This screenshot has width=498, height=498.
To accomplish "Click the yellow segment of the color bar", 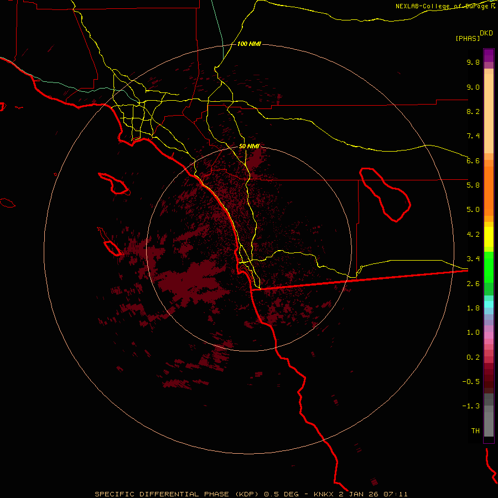I will (489, 237).
